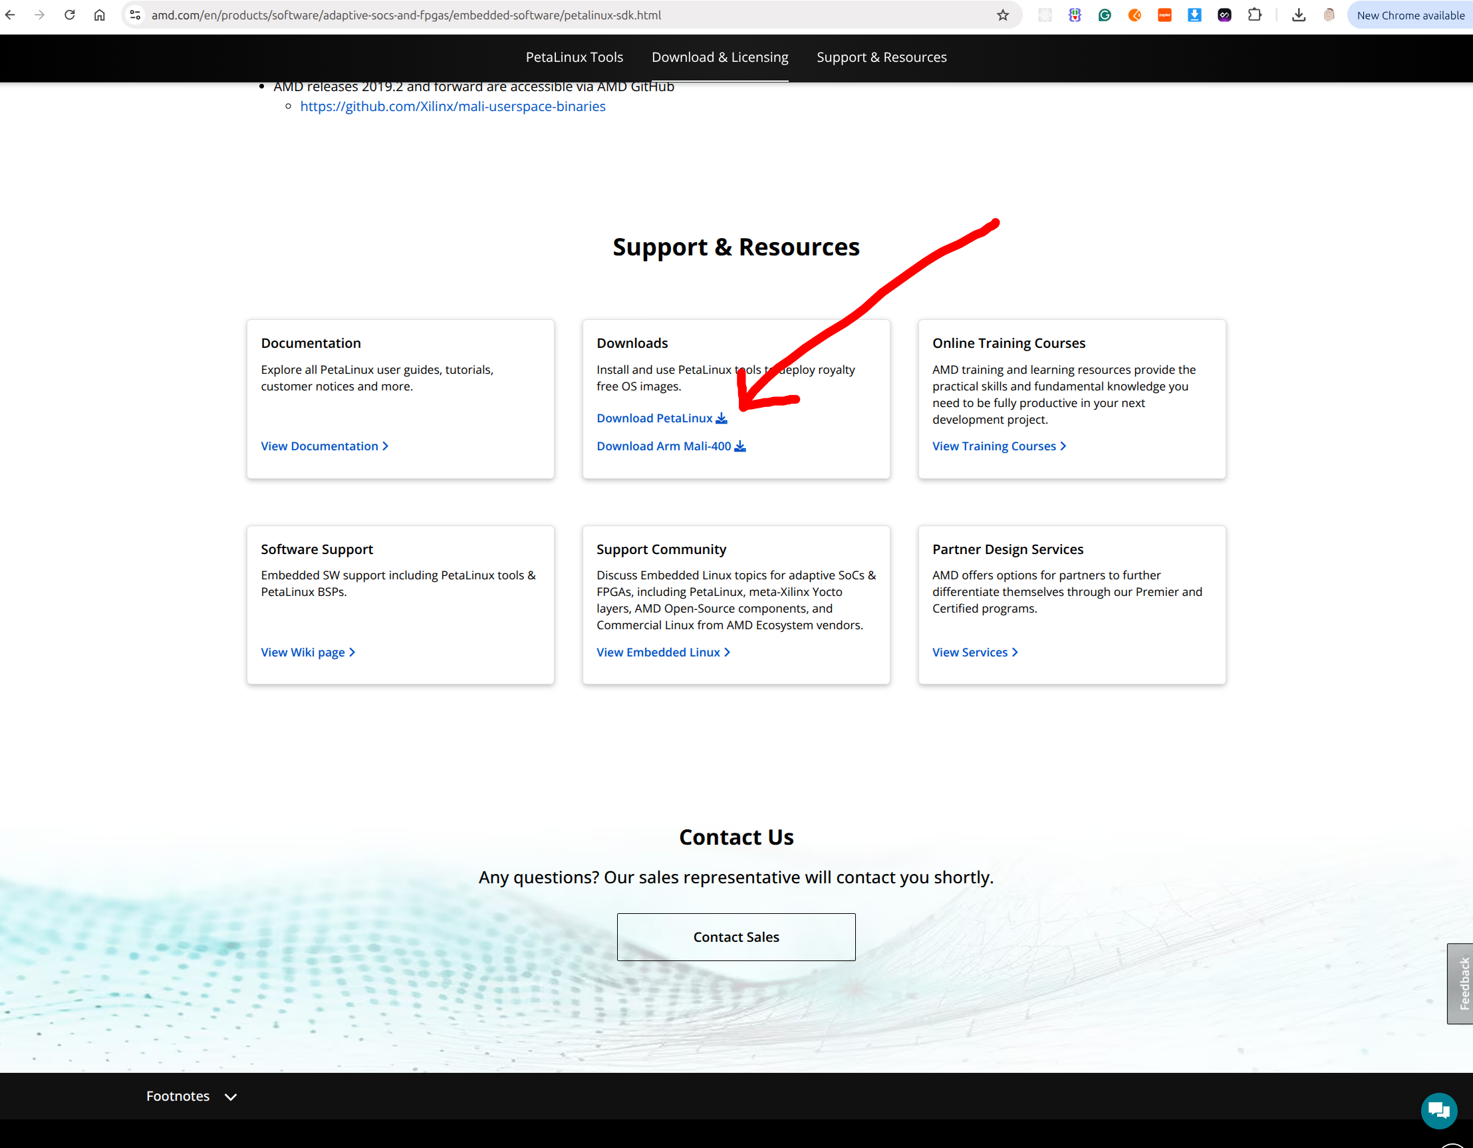Click 'AMD offers options for partners' description

click(1067, 591)
